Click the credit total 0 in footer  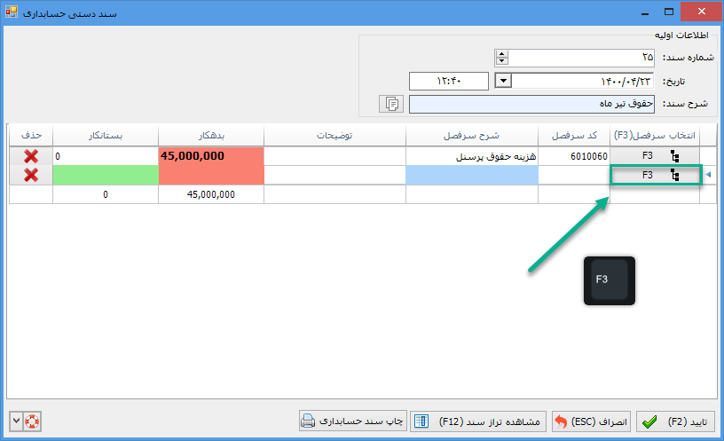point(106,194)
